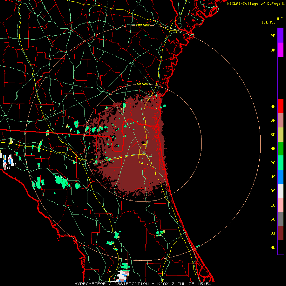Click the ND black legend swatch
Image resolution: width=286 pixels, height=286 pixels.
coord(281,247)
